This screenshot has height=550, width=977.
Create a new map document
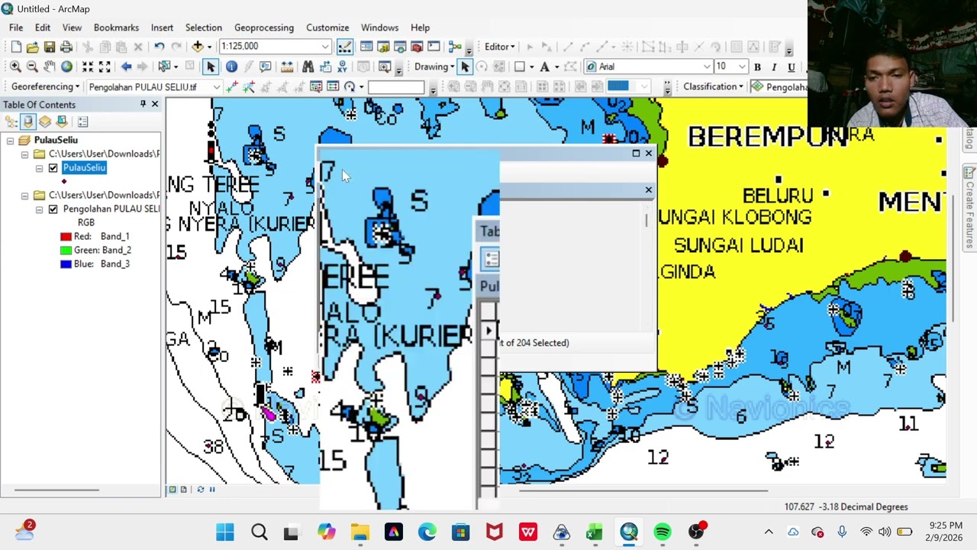[x=16, y=47]
